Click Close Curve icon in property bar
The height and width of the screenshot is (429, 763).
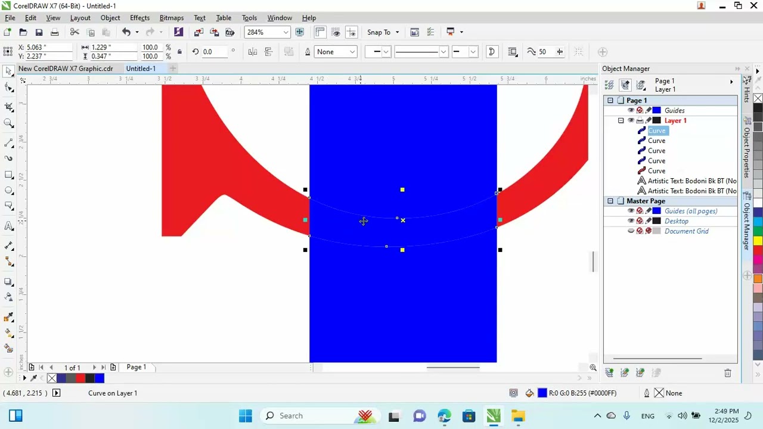(492, 52)
